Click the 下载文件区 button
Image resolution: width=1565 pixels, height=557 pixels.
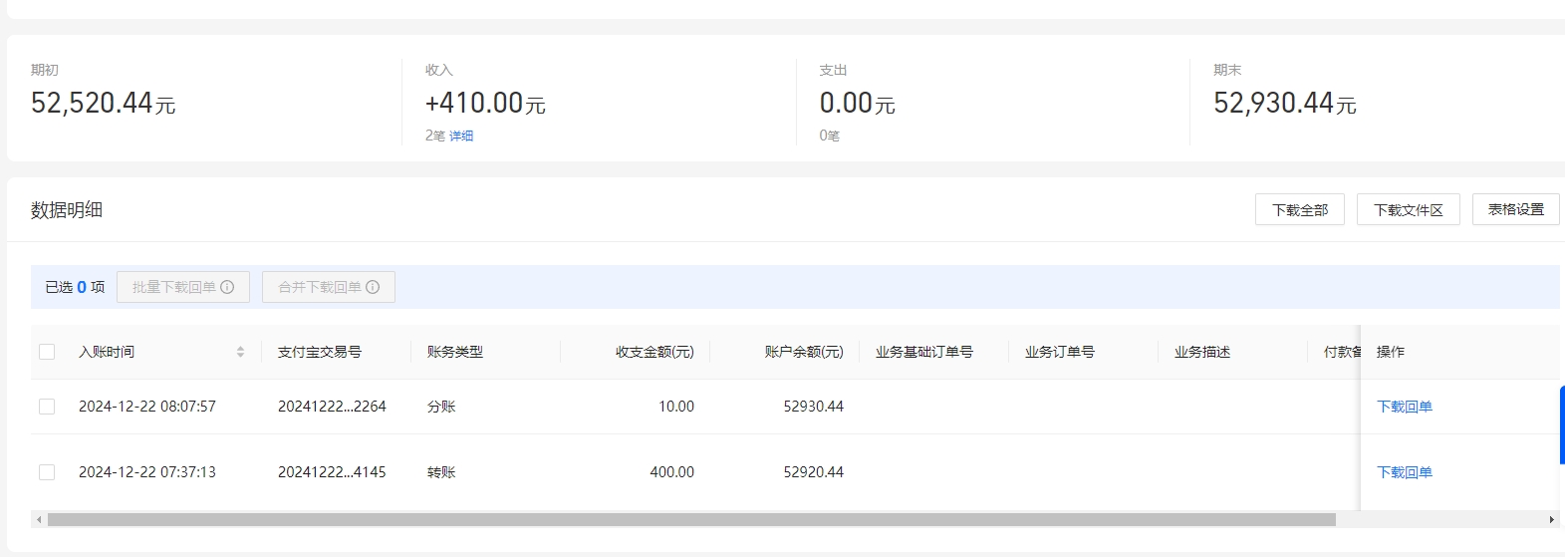point(1409,209)
